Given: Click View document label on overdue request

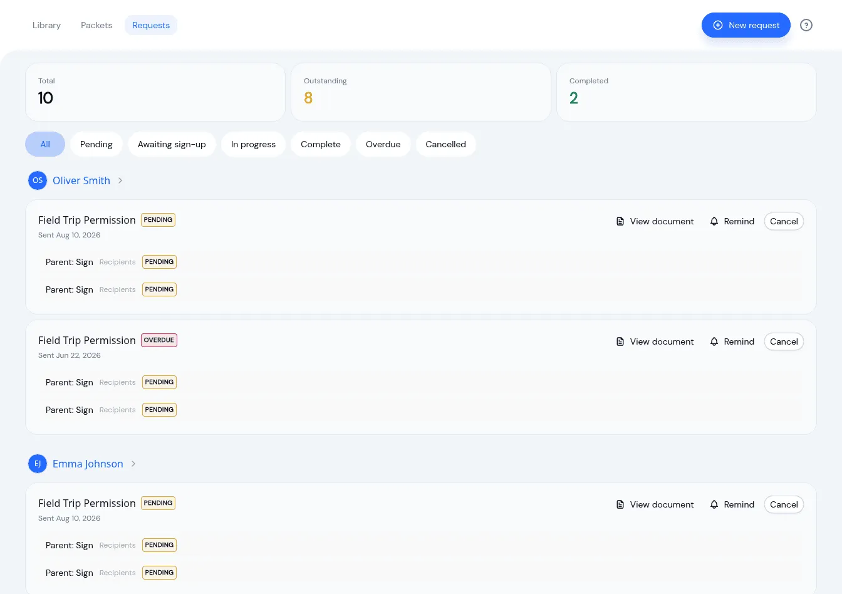Looking at the screenshot, I should click(662, 341).
